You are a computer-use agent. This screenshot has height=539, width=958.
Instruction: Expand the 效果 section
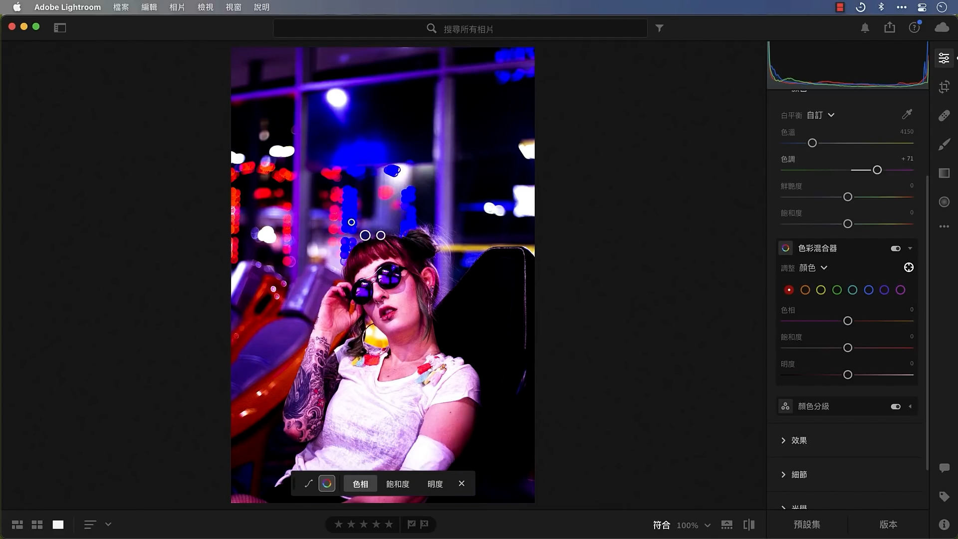[798, 441]
